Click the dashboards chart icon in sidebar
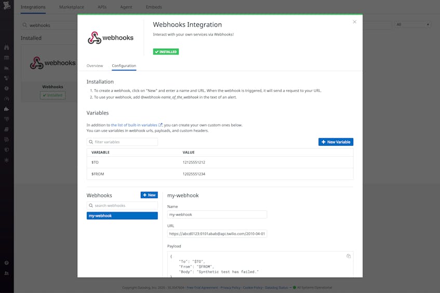The width and height of the screenshot is (440, 293). point(6,68)
